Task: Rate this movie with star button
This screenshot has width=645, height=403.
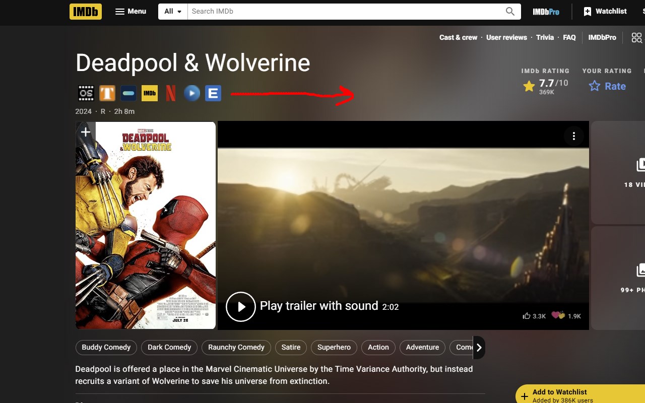Action: 607,86
